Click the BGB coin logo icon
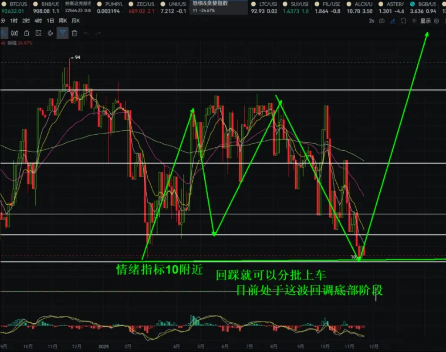Viewport: 446px width, 352px height. click(x=412, y=4)
